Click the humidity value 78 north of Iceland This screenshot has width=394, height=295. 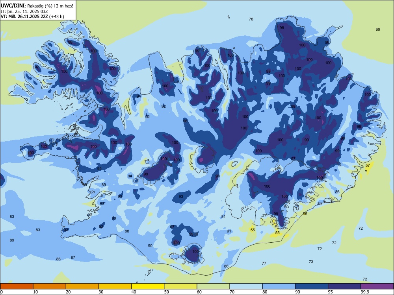[x=251, y=19]
